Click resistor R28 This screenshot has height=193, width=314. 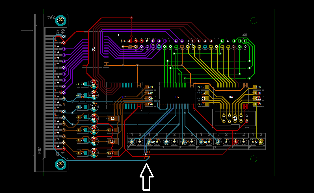click(x=113, y=153)
